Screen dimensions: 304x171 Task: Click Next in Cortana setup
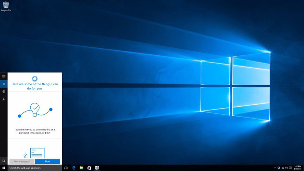48,161
